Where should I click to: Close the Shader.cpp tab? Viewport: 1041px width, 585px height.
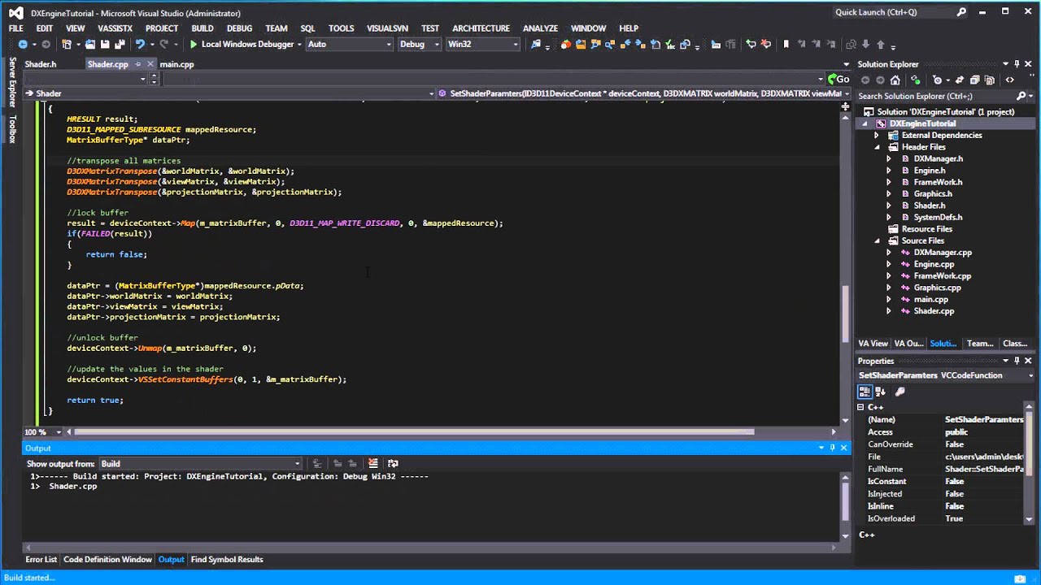click(x=150, y=64)
